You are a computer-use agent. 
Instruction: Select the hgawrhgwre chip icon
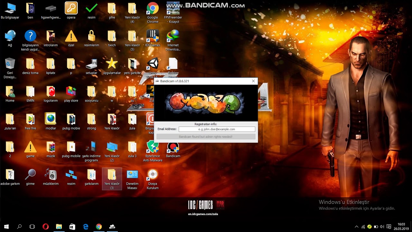point(51,9)
